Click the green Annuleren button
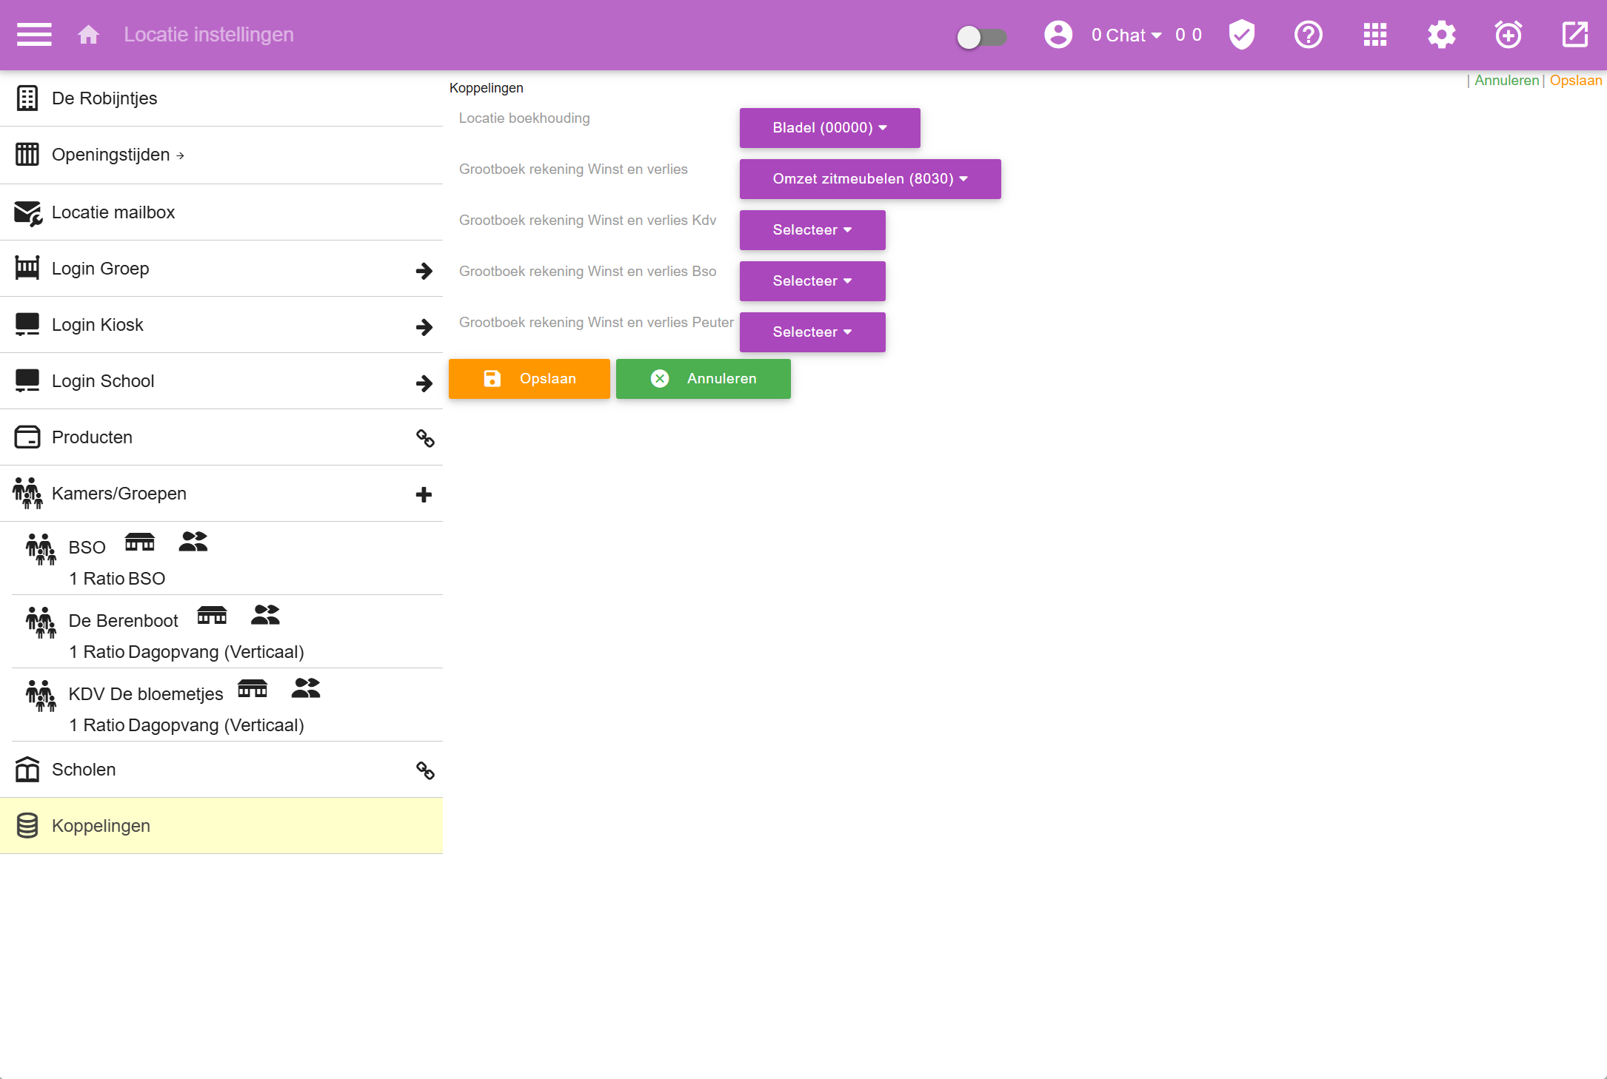The width and height of the screenshot is (1607, 1079). click(703, 379)
